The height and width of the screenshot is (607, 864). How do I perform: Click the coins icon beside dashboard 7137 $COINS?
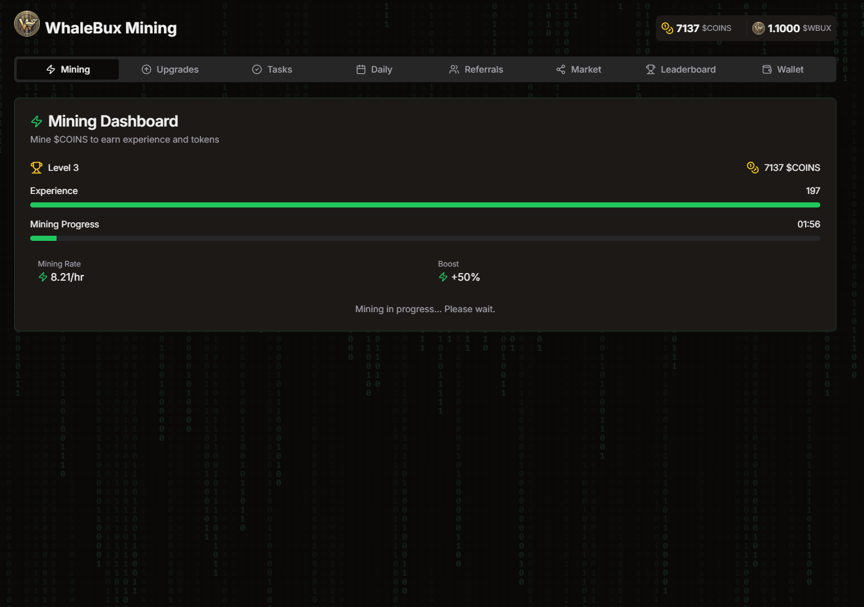click(x=753, y=168)
